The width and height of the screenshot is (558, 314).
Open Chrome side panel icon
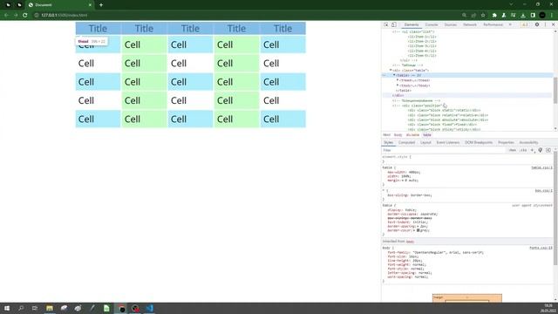pyautogui.click(x=533, y=16)
